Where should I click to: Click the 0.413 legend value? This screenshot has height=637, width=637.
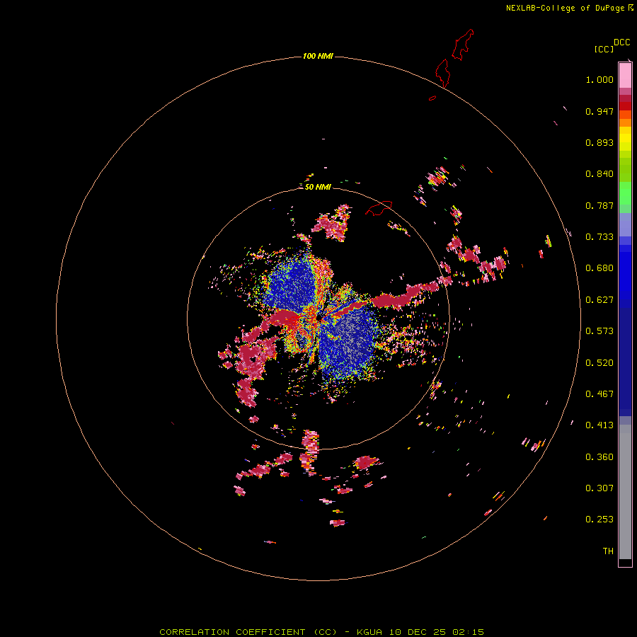coord(599,425)
